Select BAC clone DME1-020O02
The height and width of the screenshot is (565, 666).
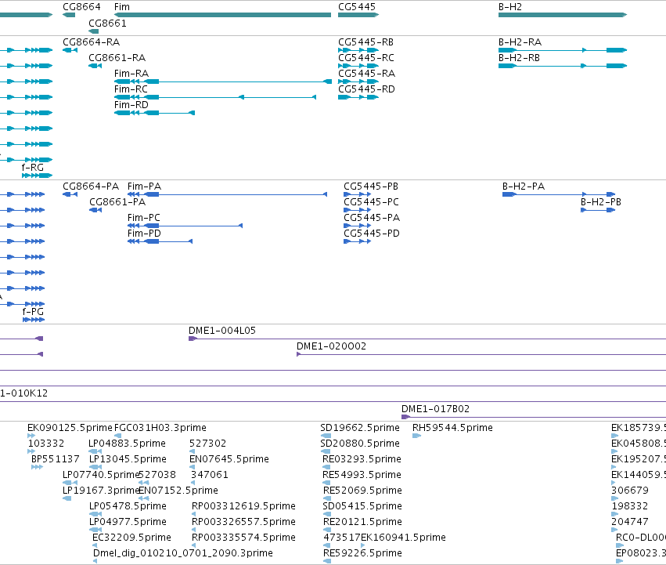[331, 346]
